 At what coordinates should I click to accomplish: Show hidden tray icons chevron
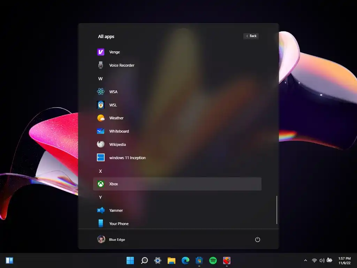305,260
